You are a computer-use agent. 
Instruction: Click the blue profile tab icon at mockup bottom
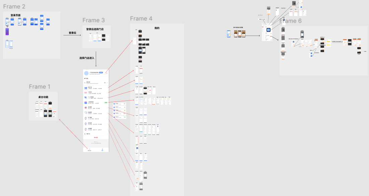tap(102, 149)
